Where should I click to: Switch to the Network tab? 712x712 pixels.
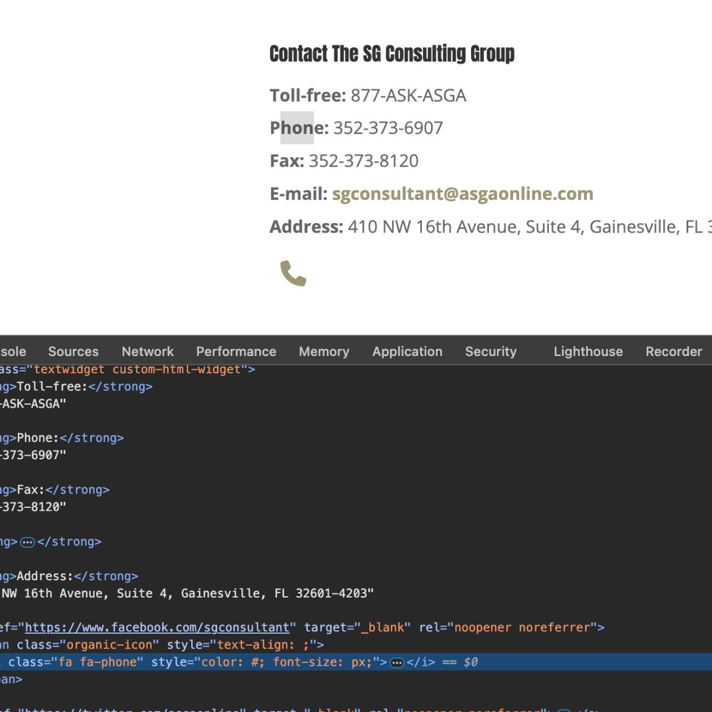click(x=148, y=351)
